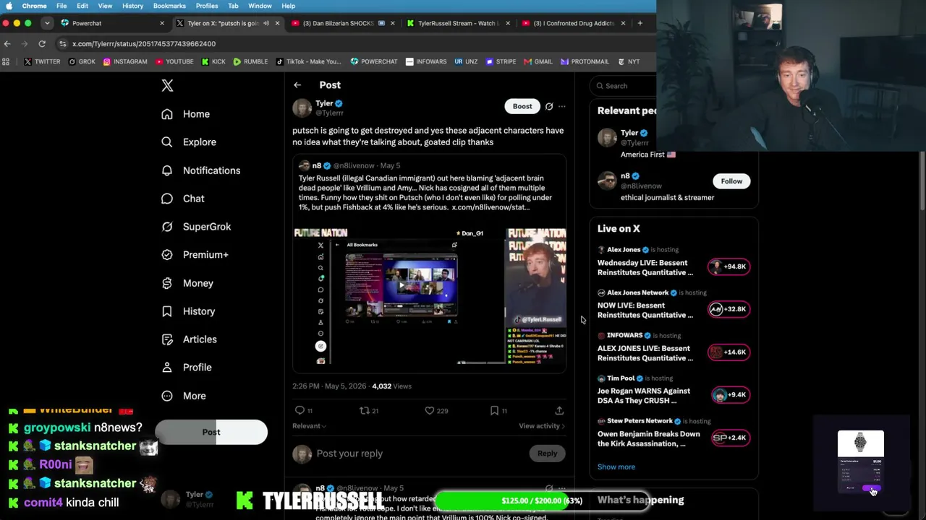Follow n8 in Relevant people

(x=731, y=181)
